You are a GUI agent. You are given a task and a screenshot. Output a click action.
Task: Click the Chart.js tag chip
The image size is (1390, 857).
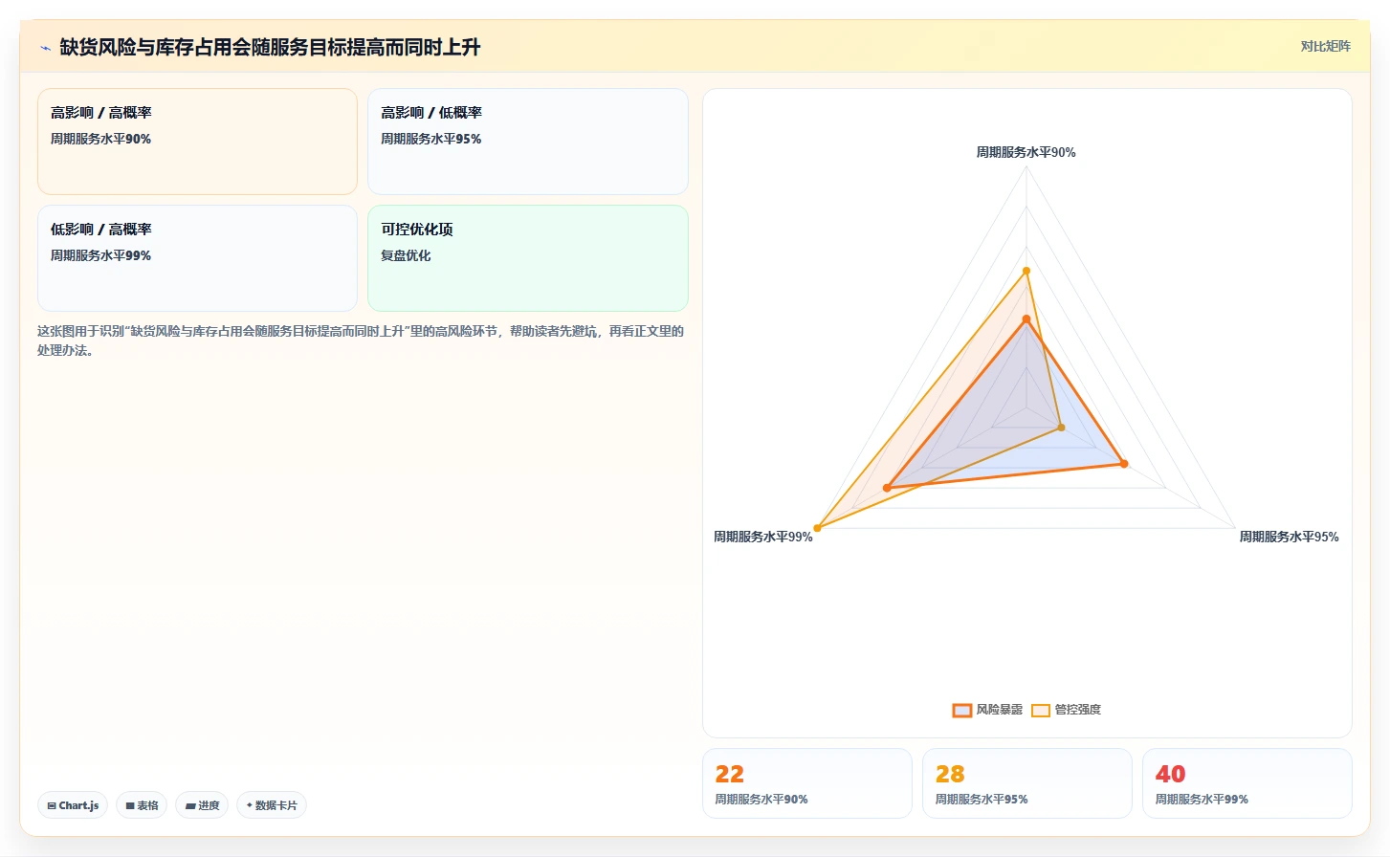coord(73,805)
